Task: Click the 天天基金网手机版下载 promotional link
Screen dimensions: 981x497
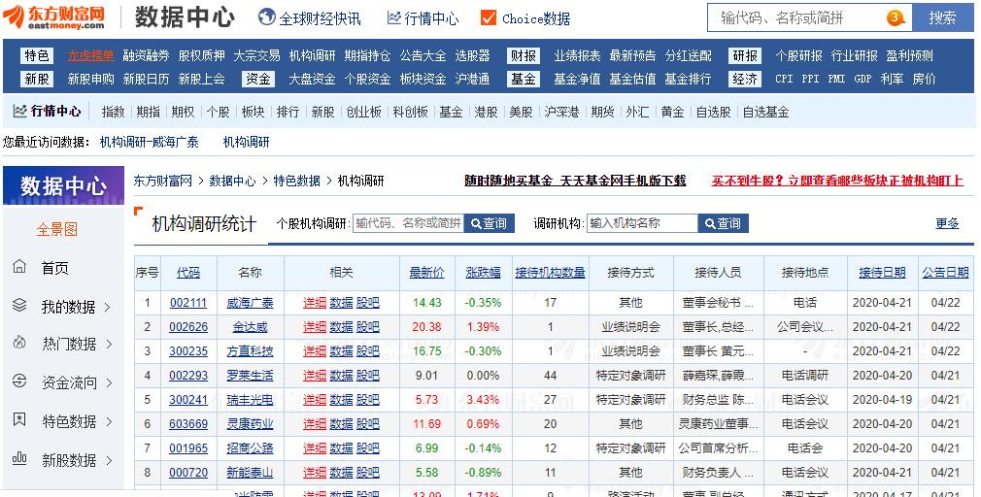Action: (575, 182)
